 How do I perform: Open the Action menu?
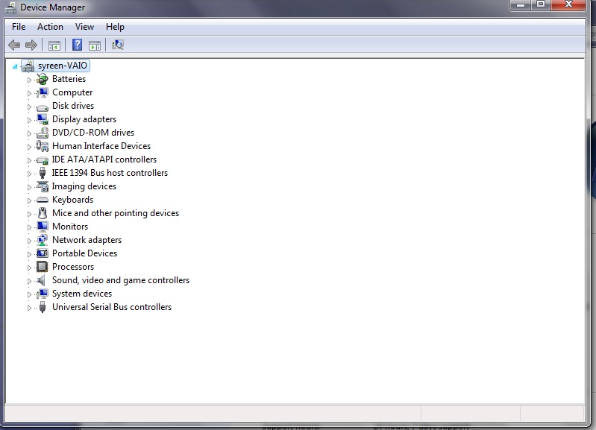pos(50,27)
